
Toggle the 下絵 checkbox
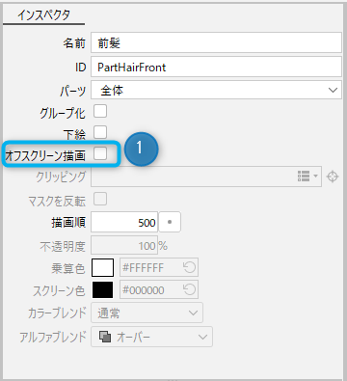[100, 132]
